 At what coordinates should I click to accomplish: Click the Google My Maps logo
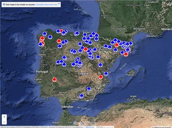coord(85,123)
